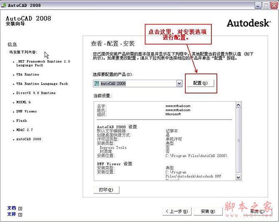The height and width of the screenshot is (222, 279).
Task: Click the '查看 - 配置 - 安装' heading
Action: (112, 44)
